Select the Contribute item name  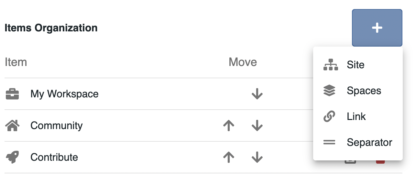click(x=54, y=157)
